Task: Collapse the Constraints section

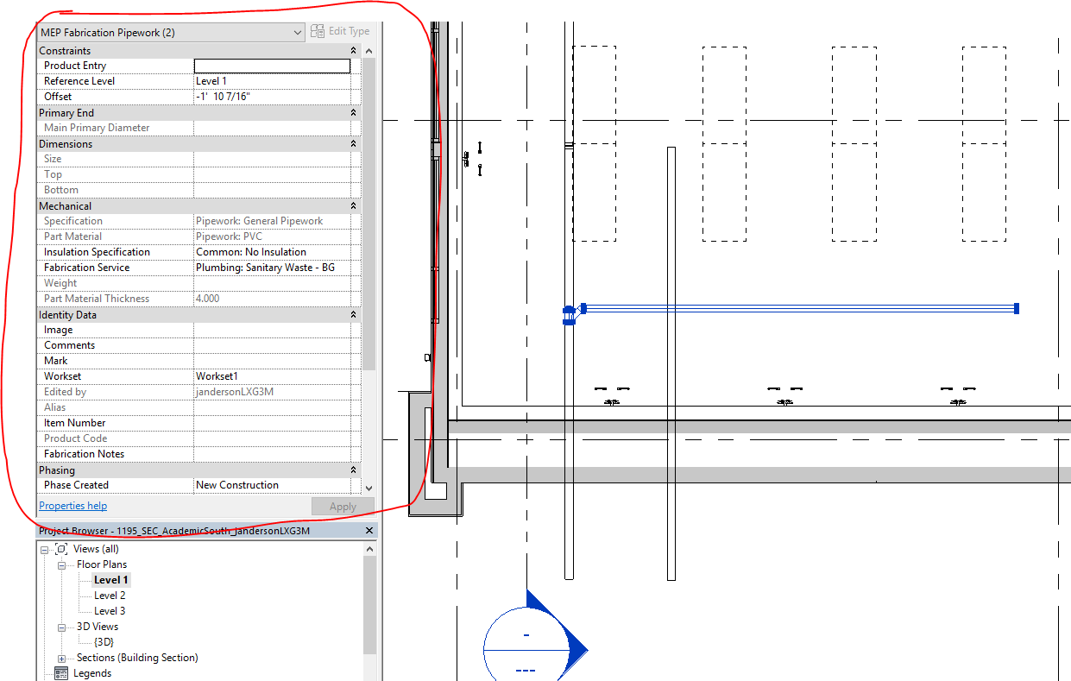Action: pyautogui.click(x=352, y=49)
